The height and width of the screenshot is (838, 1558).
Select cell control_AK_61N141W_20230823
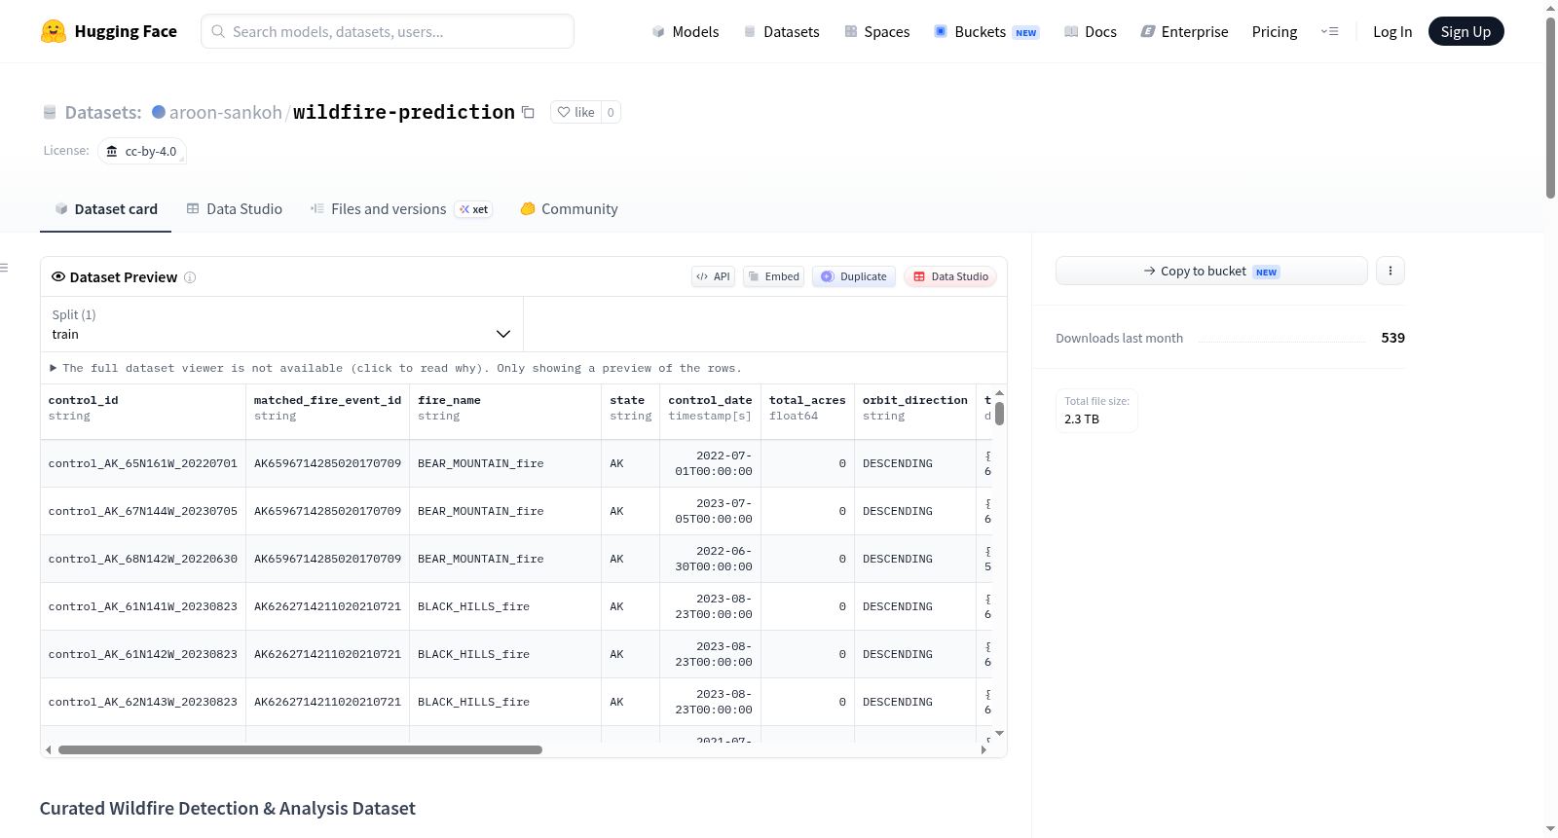click(143, 606)
